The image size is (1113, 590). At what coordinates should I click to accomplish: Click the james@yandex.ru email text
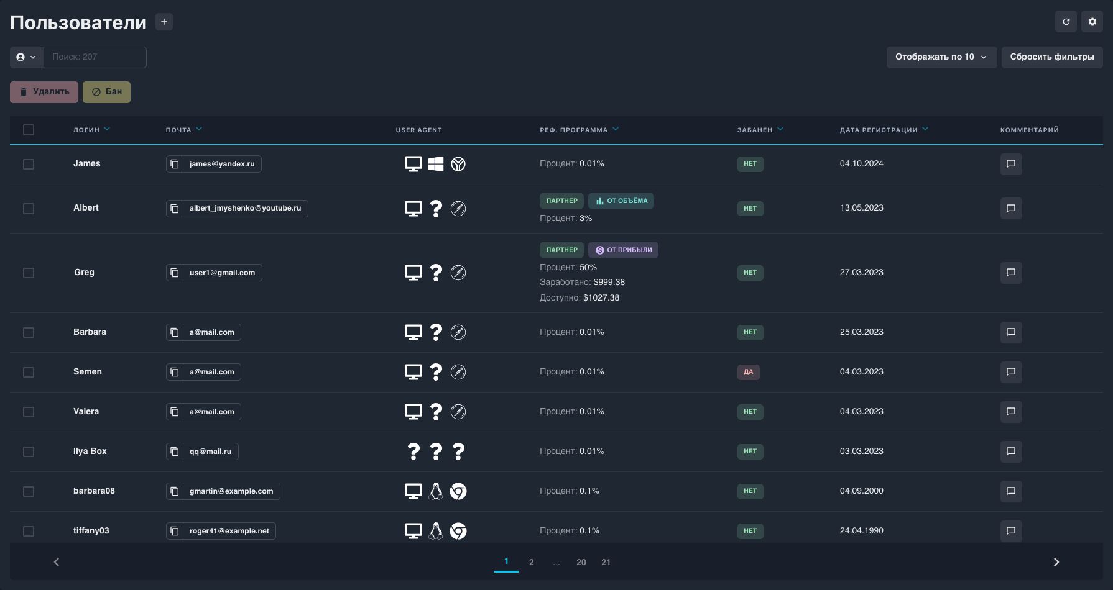click(222, 164)
